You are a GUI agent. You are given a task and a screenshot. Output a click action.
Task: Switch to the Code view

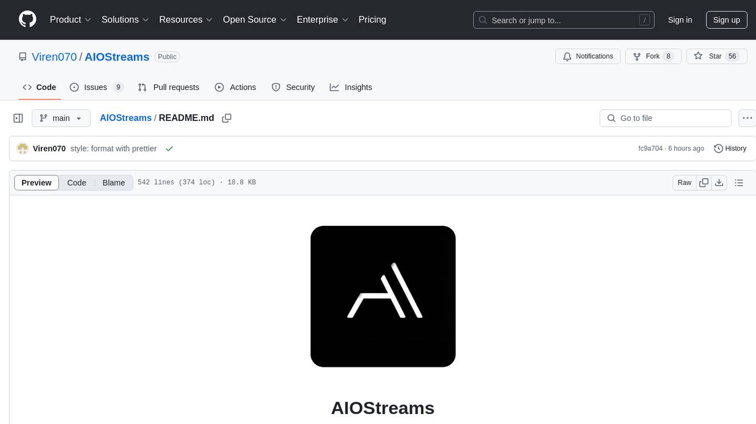pos(77,183)
